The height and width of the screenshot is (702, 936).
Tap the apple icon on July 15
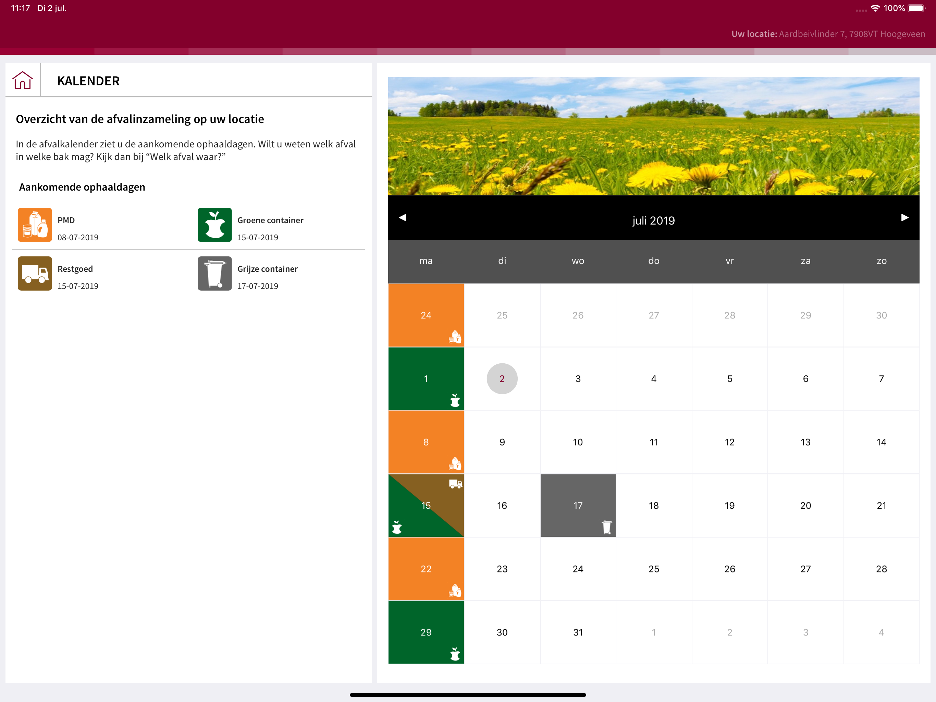(x=397, y=527)
